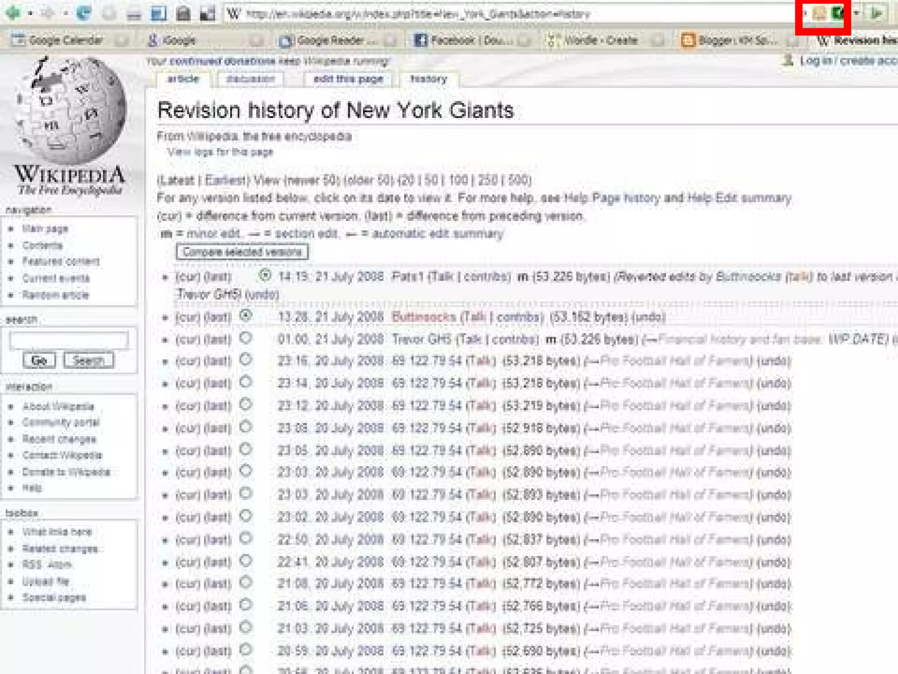Viewport: 898px width, 674px height.
Task: Switch to the Google Reader browser tab
Action: [329, 40]
